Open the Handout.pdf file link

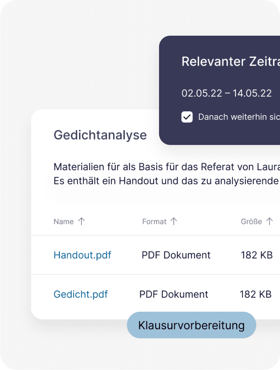click(x=82, y=255)
